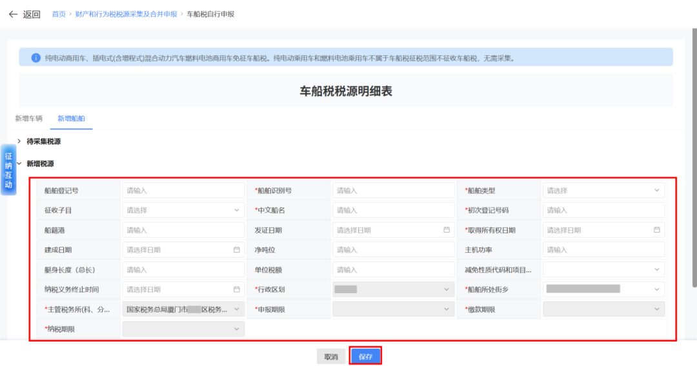Click the blue 保存 button
This screenshot has height=366, width=697.
[365, 357]
